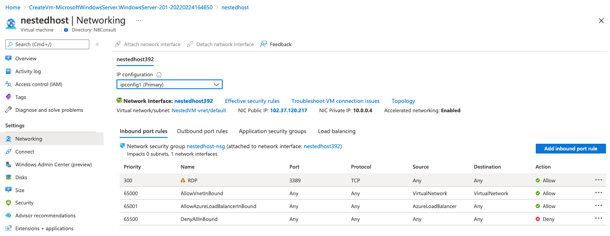
Task: Open the Effective security rules link
Action: coord(252,101)
